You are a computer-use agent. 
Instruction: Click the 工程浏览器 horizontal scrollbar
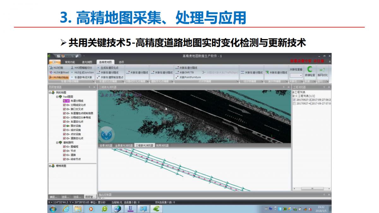(x=311, y=189)
